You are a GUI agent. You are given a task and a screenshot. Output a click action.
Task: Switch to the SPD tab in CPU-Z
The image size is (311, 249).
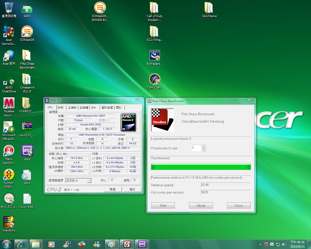pos(94,108)
